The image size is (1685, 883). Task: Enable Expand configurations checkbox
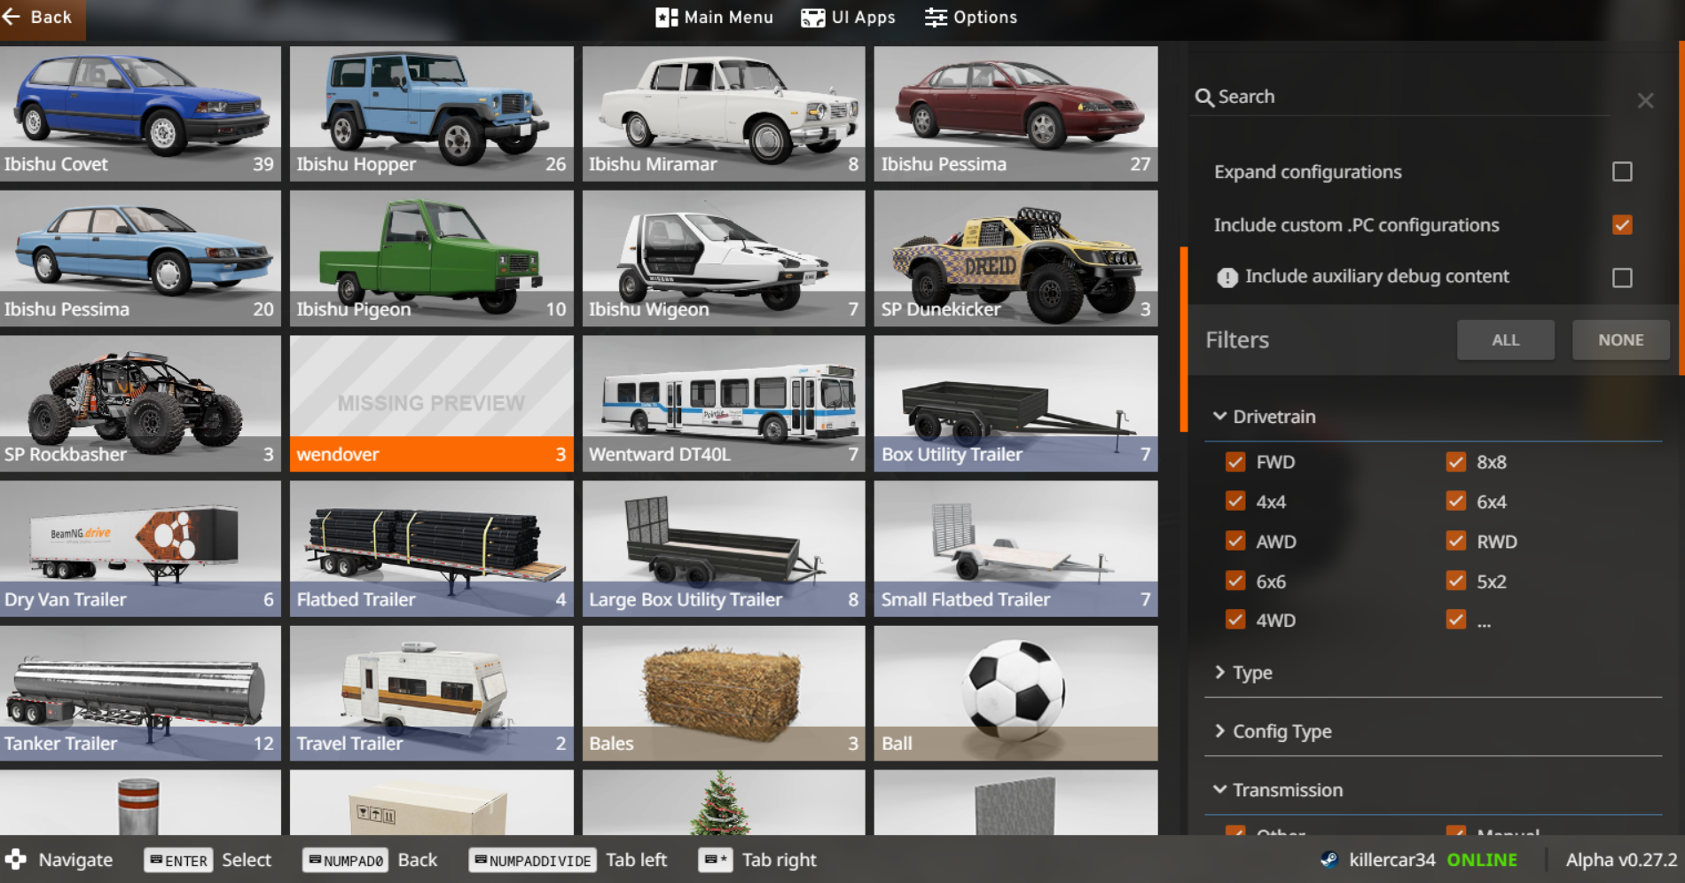pos(1622,172)
